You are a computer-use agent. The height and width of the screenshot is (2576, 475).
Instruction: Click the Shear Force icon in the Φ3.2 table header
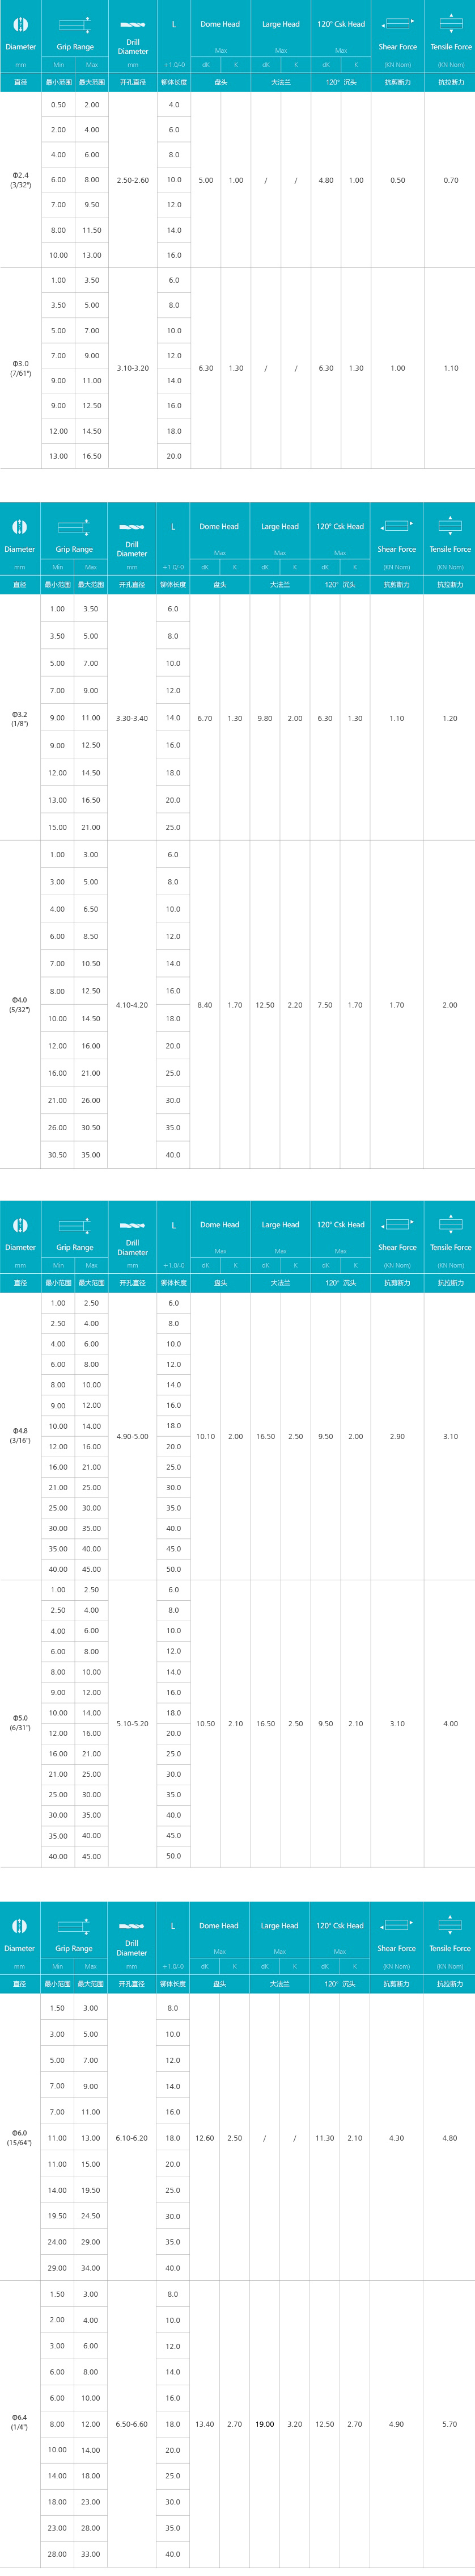[396, 526]
